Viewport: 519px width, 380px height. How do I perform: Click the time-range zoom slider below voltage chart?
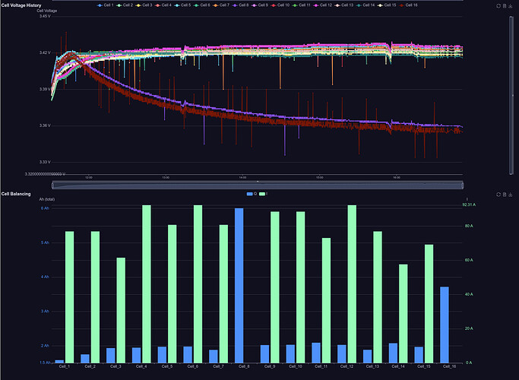coord(258,185)
